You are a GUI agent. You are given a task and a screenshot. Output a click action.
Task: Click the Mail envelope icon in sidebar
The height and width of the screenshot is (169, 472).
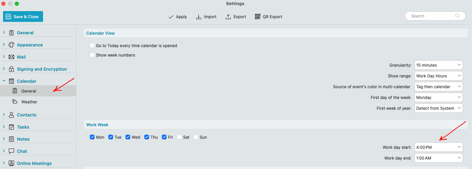point(11,57)
